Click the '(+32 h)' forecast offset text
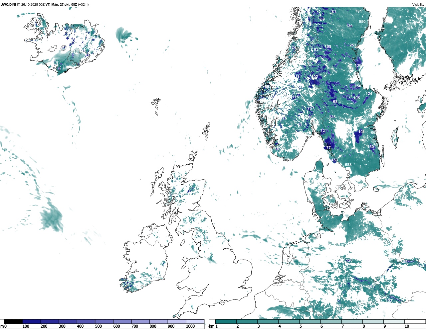This screenshot has width=426, height=329. (x=83, y=4)
